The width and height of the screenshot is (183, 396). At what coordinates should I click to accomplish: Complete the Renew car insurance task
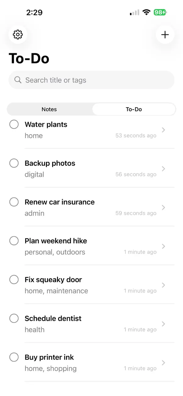pos(14,202)
